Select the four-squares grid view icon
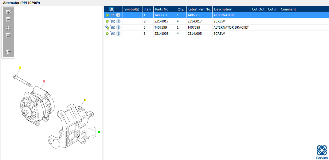This screenshot has width=329, height=160. 8,28
